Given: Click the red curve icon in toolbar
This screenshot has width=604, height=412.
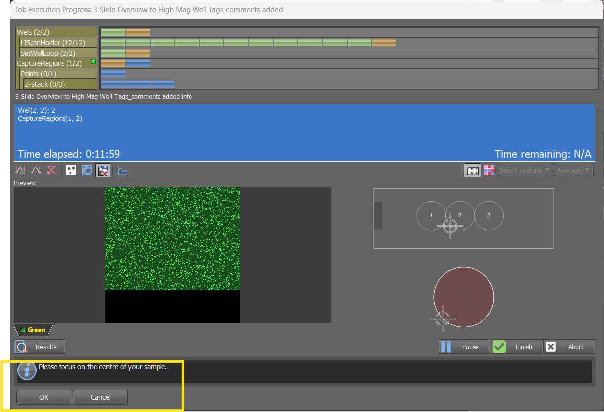Looking at the screenshot, I should click(x=35, y=170).
